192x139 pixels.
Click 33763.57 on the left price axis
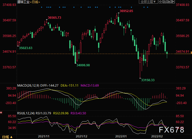click(9, 67)
